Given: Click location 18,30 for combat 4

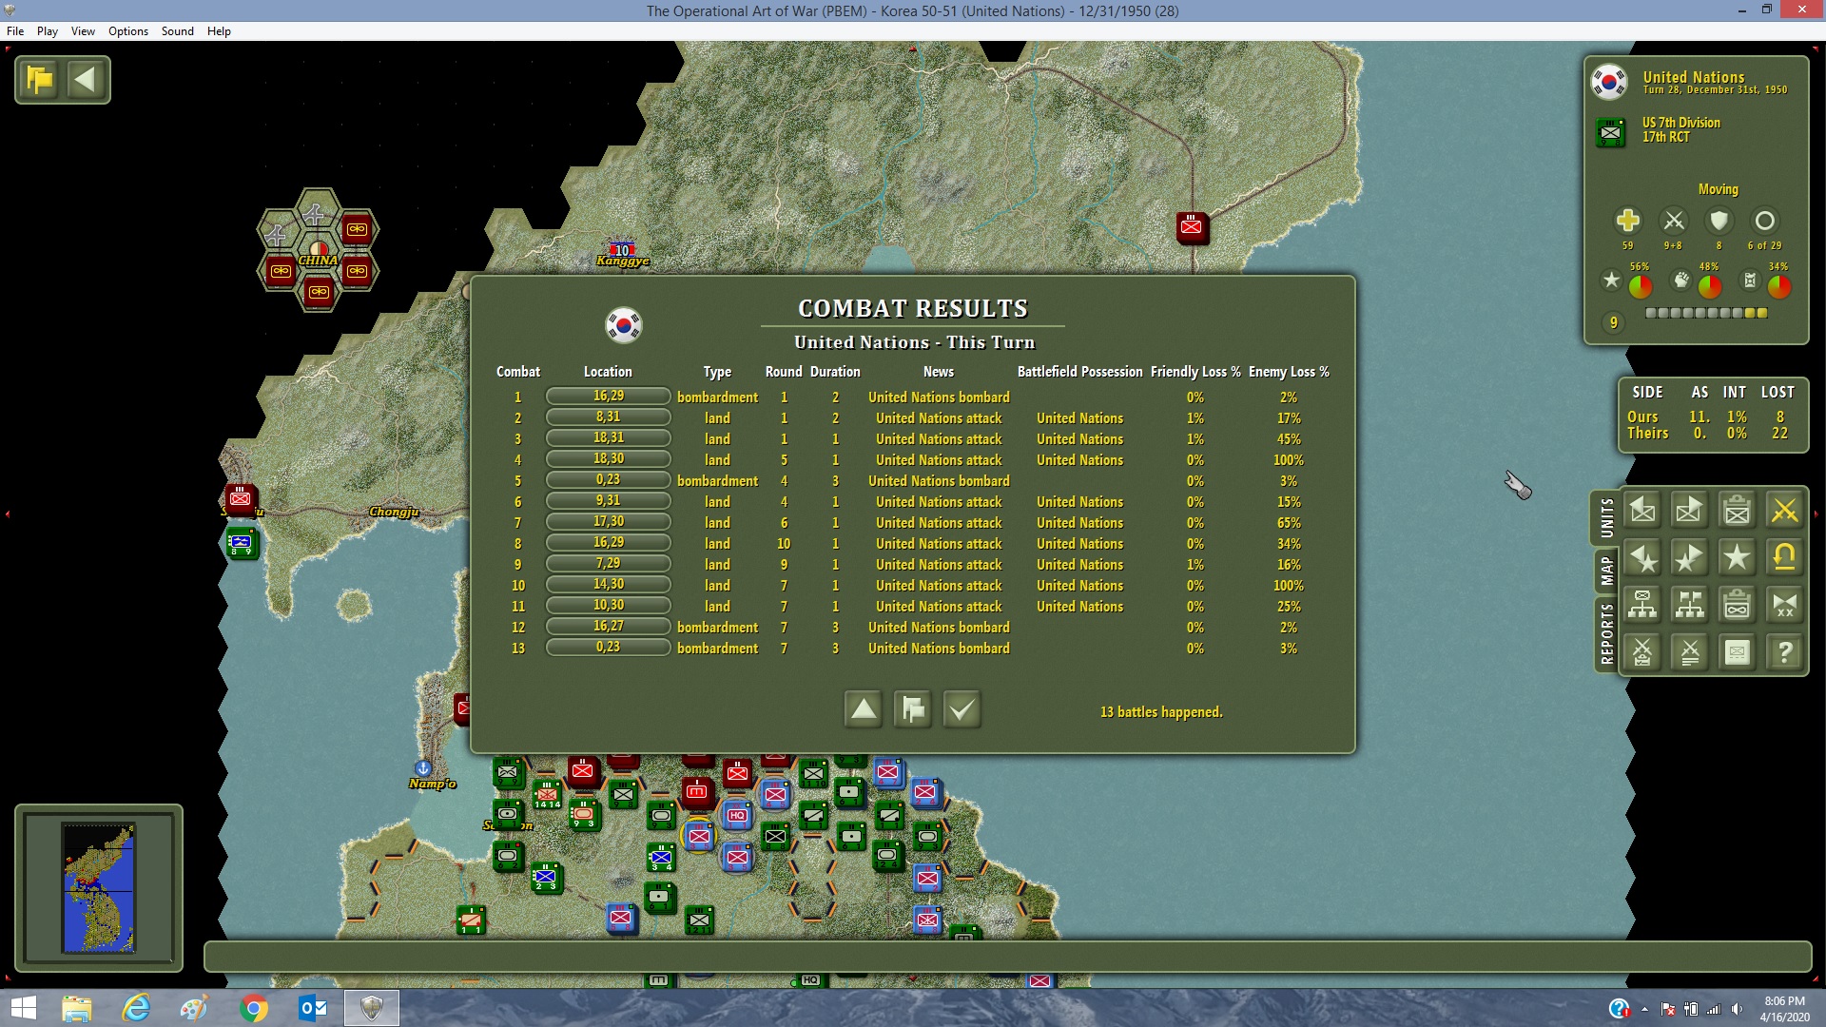Looking at the screenshot, I should 609,459.
